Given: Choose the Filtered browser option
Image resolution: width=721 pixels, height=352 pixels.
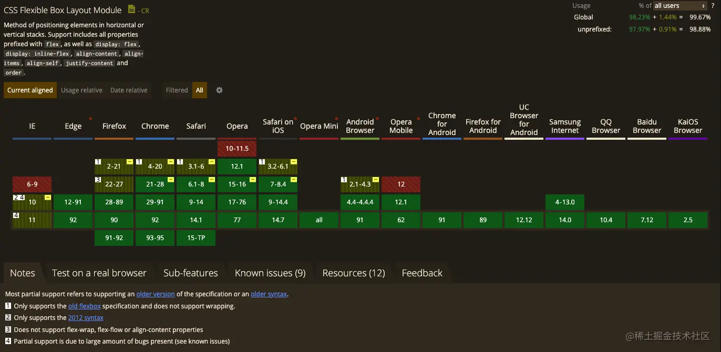Looking at the screenshot, I should (x=177, y=90).
